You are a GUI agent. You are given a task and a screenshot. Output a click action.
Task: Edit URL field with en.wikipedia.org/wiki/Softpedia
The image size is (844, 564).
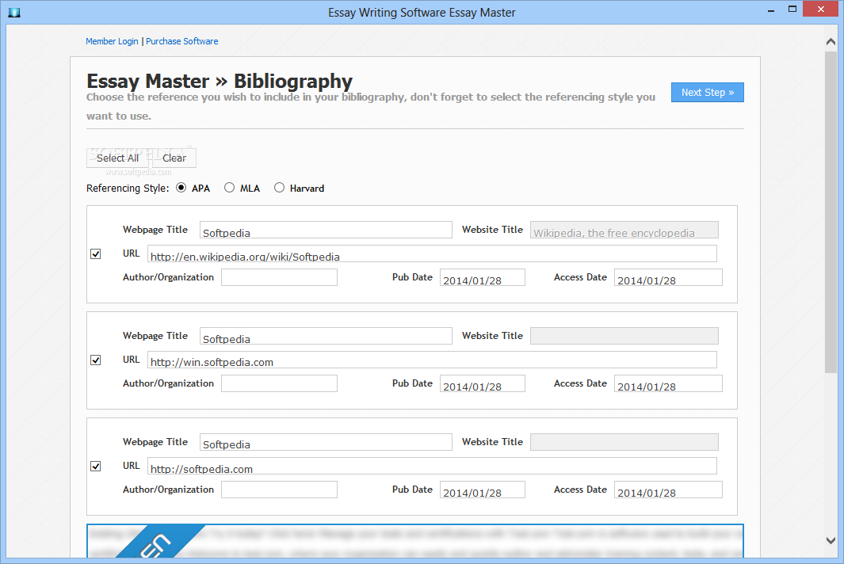pyautogui.click(x=432, y=253)
